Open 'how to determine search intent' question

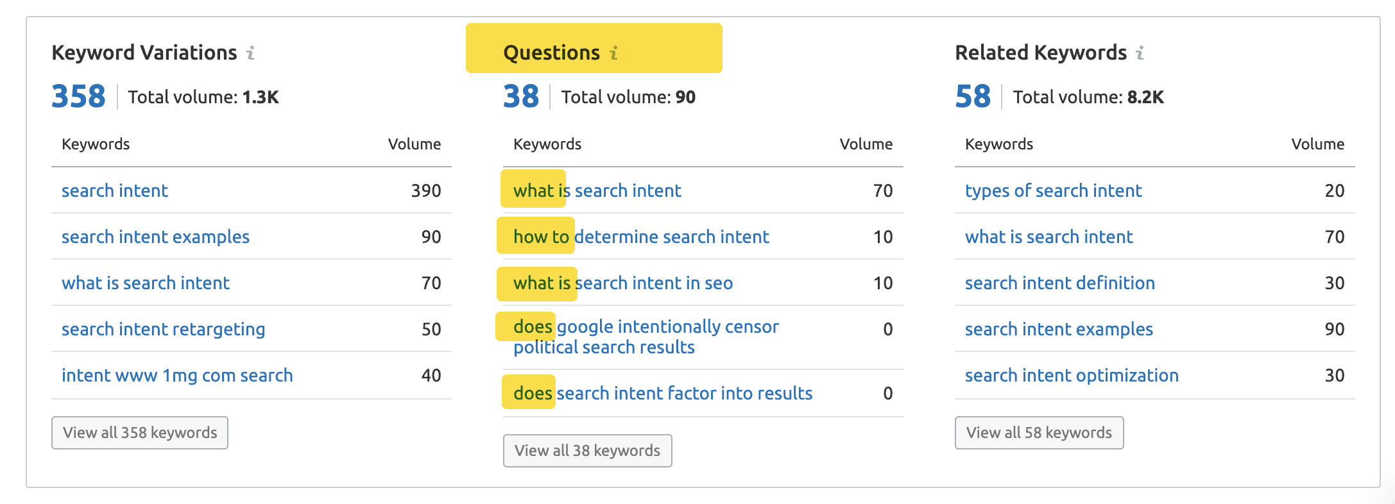point(640,237)
